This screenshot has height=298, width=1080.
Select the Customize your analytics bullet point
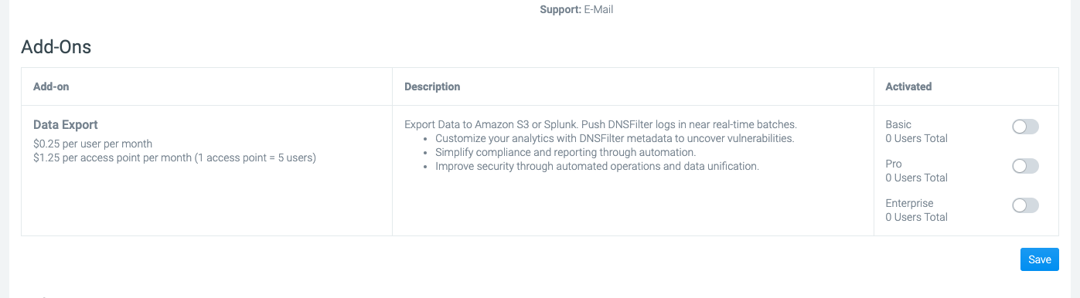coord(615,138)
